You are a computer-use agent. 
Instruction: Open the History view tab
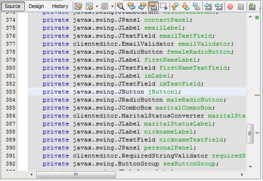(x=60, y=6)
